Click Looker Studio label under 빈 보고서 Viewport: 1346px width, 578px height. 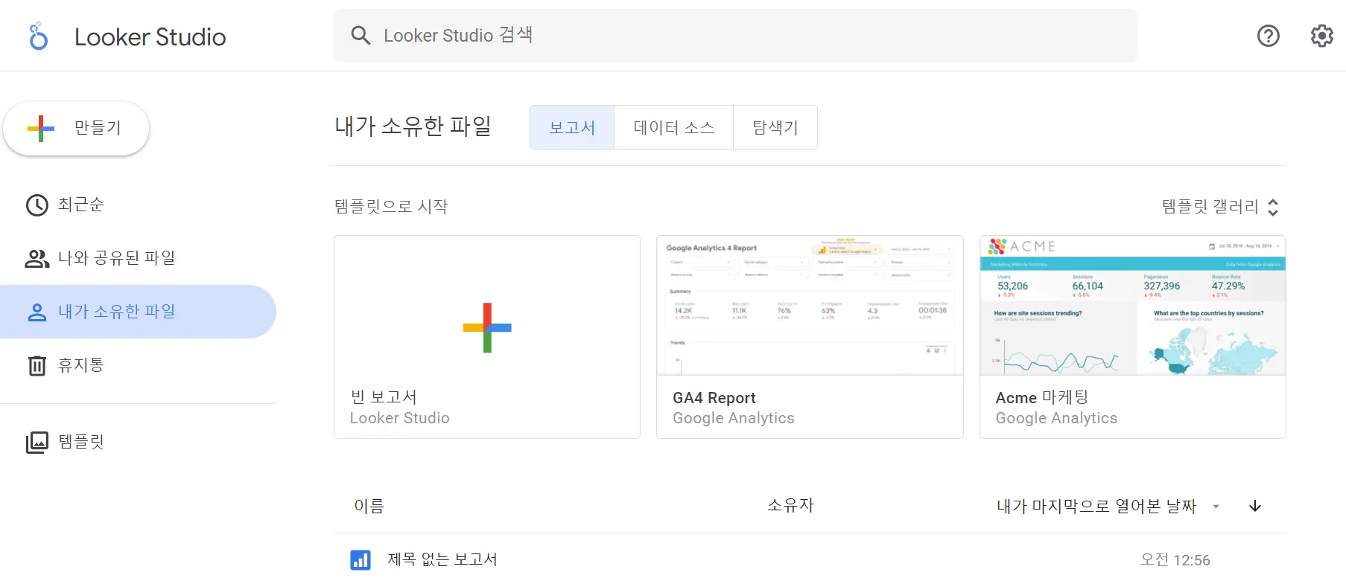coord(400,418)
